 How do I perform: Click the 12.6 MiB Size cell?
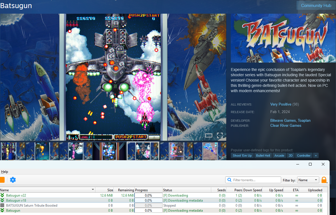(x=106, y=195)
